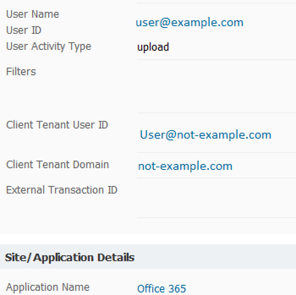Open the user@example.com user link
Image resolution: width=296 pixels, height=295 pixels.
tap(189, 22)
